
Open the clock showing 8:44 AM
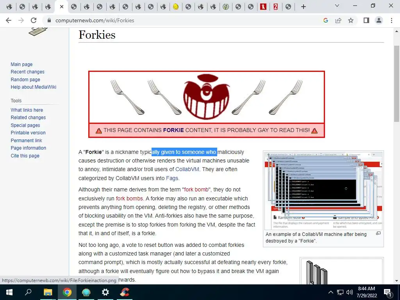(366, 292)
